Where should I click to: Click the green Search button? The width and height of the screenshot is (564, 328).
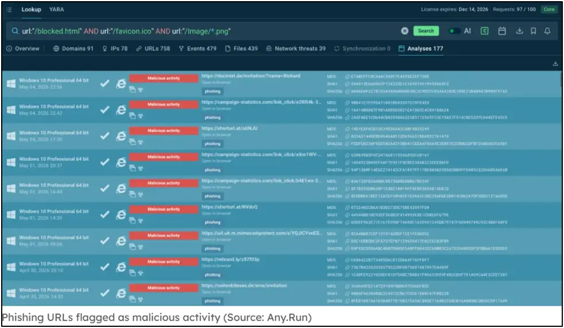coord(426,31)
